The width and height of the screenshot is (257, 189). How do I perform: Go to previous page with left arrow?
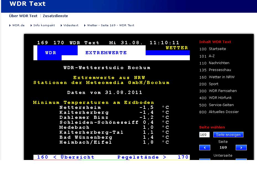tap(204, 148)
